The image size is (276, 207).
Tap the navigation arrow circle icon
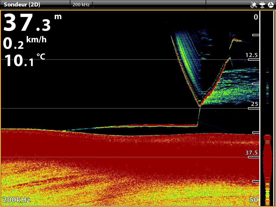pos(271,5)
